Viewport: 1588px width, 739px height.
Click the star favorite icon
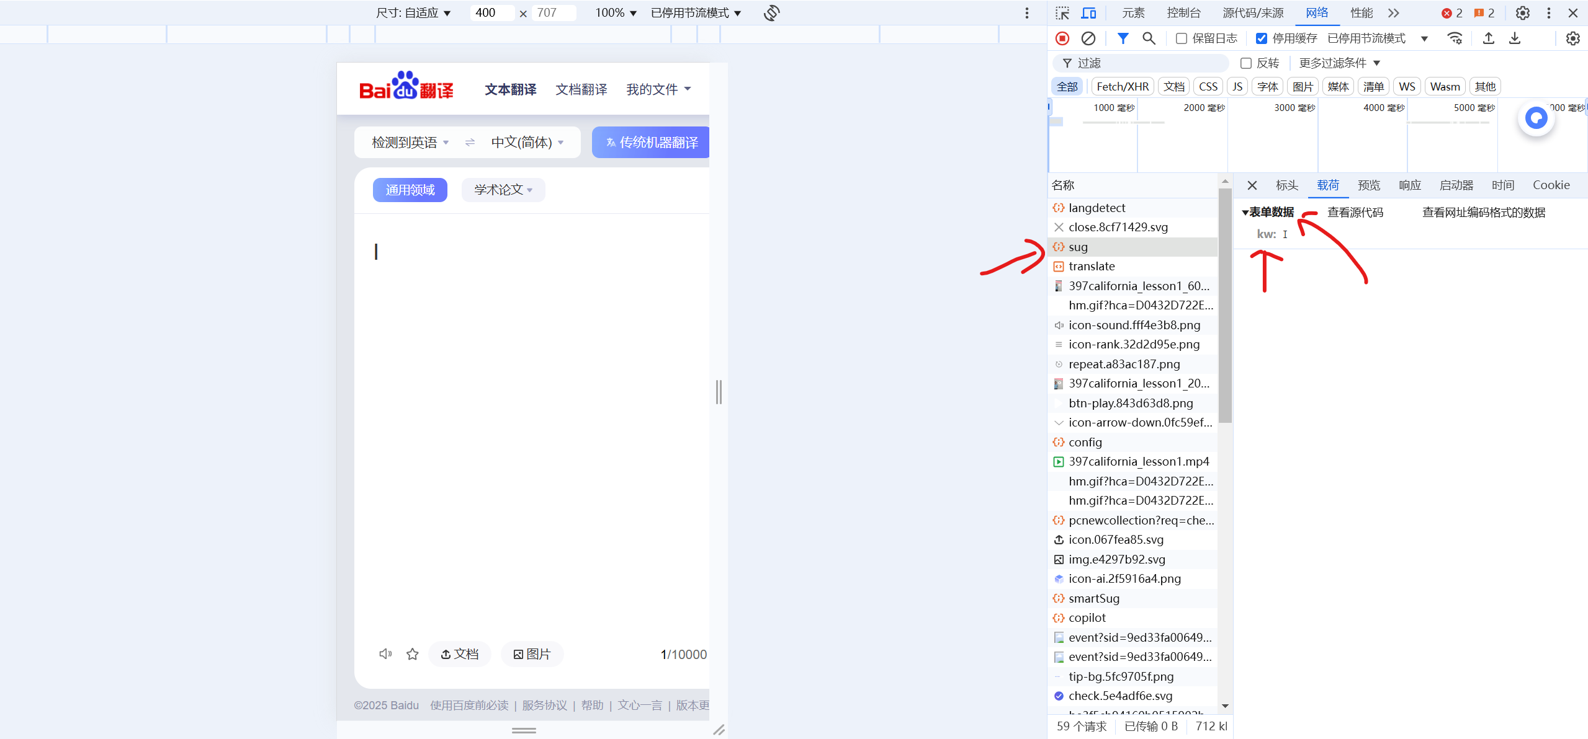tap(412, 654)
